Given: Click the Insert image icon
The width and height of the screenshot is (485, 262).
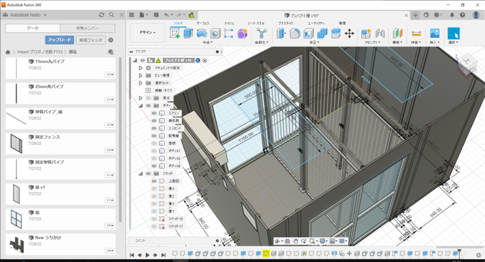Looking at the screenshot, I should (x=435, y=33).
